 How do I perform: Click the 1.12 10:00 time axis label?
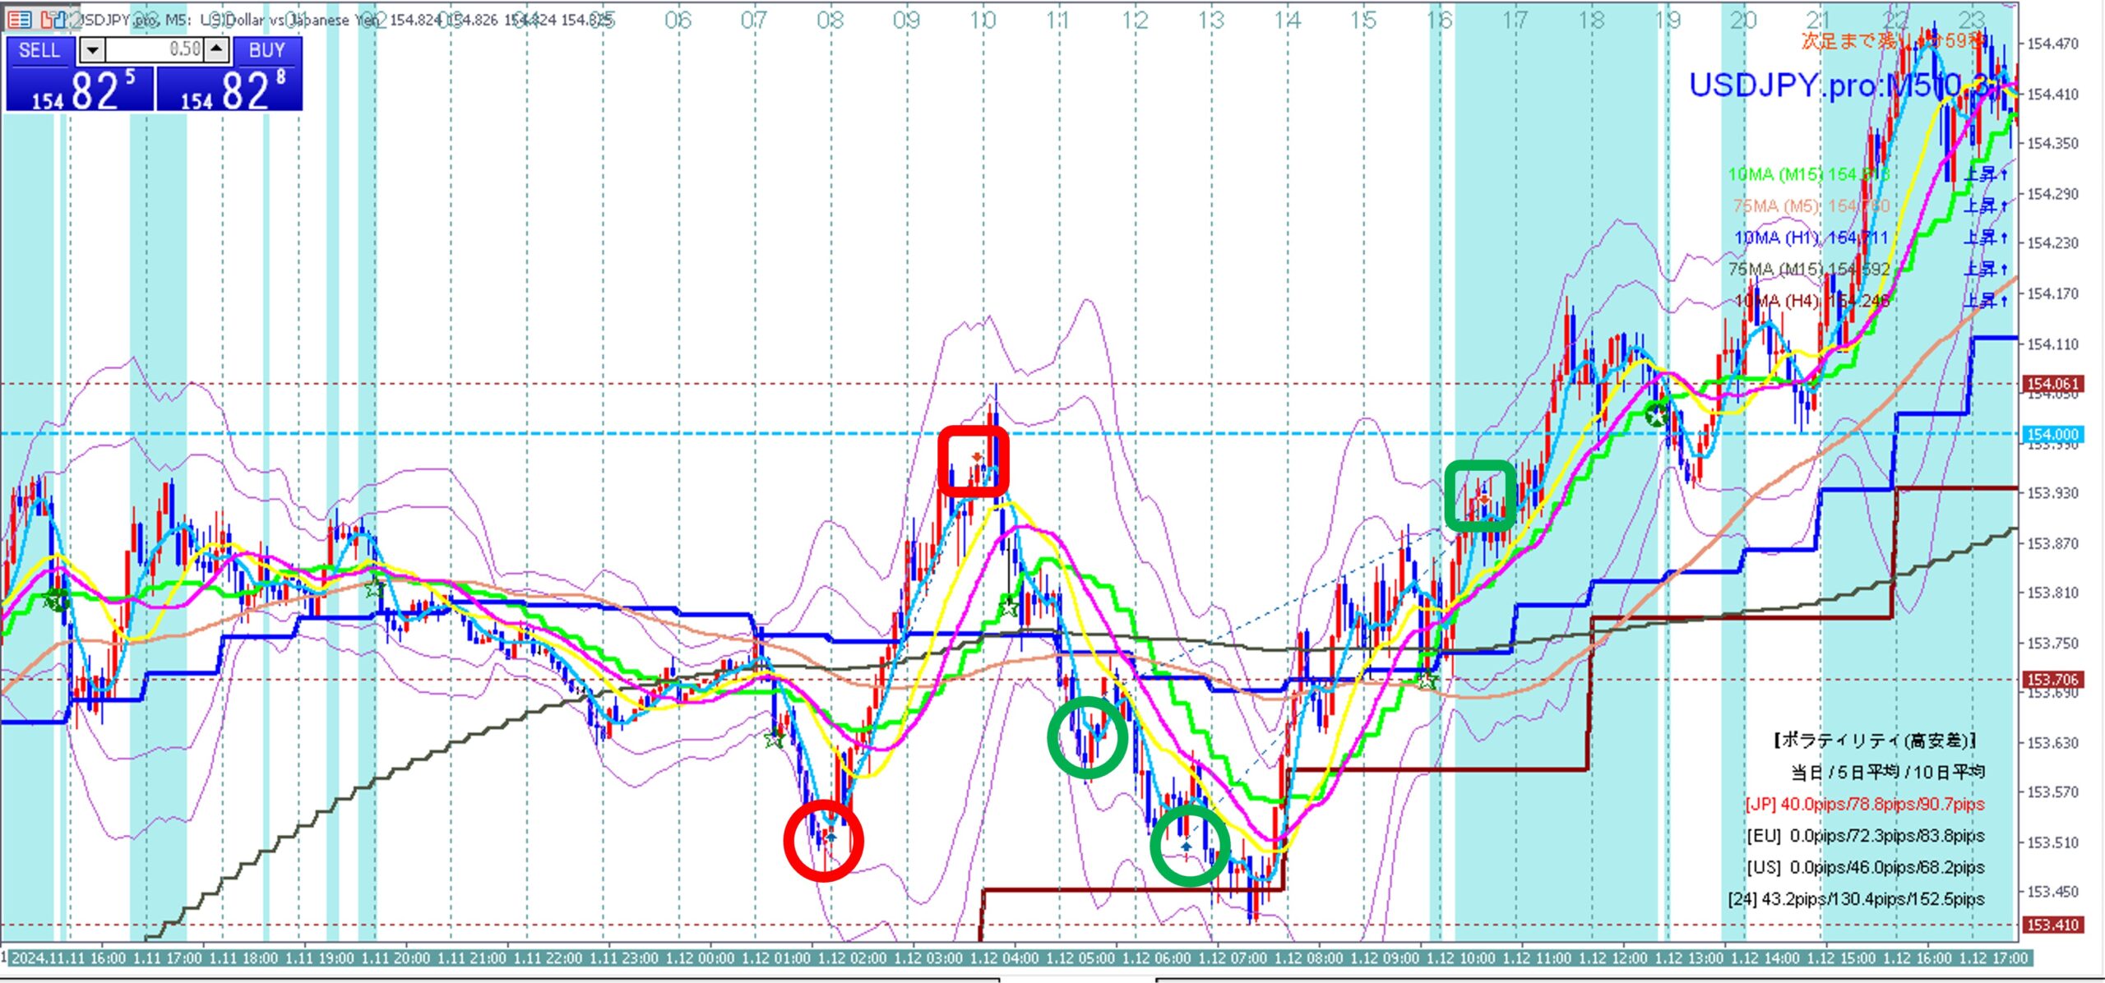pos(1460,958)
